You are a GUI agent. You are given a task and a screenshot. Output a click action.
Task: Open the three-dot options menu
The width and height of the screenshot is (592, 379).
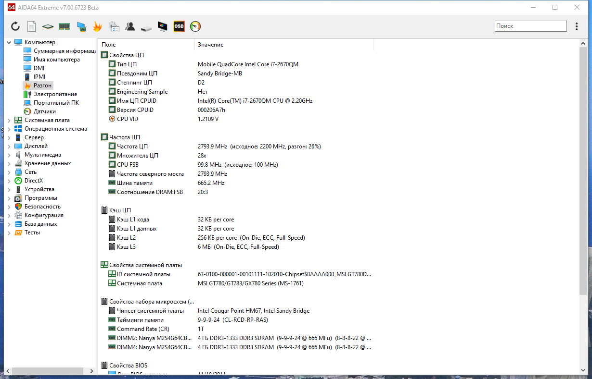(x=577, y=26)
